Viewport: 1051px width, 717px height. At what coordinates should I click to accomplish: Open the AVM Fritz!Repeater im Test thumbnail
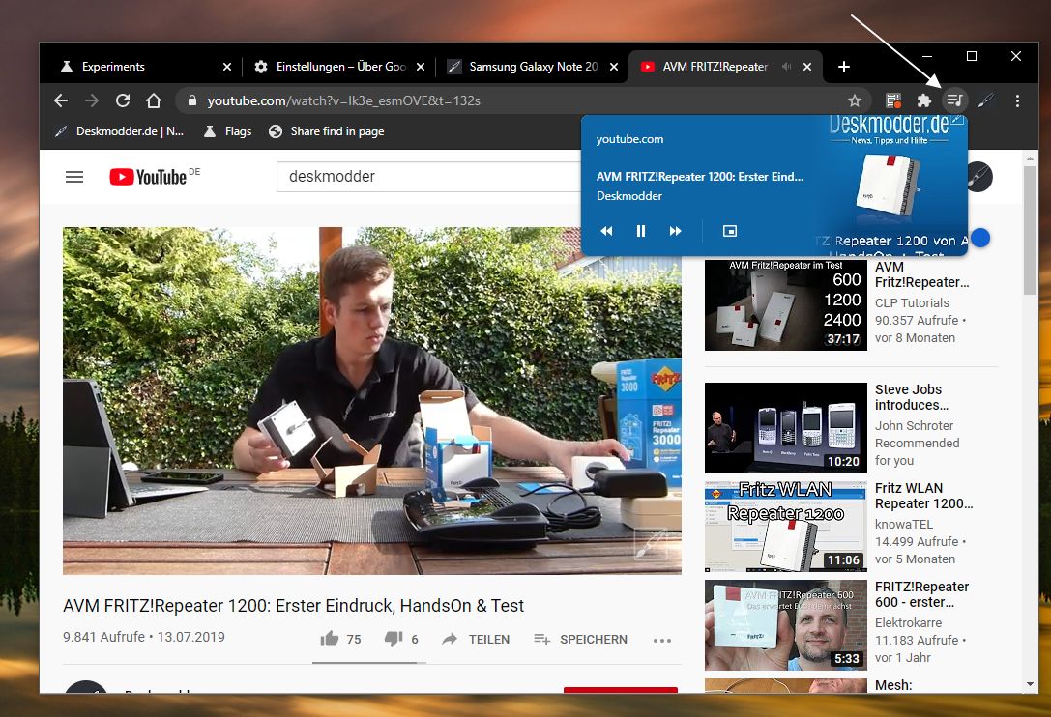[x=785, y=304]
